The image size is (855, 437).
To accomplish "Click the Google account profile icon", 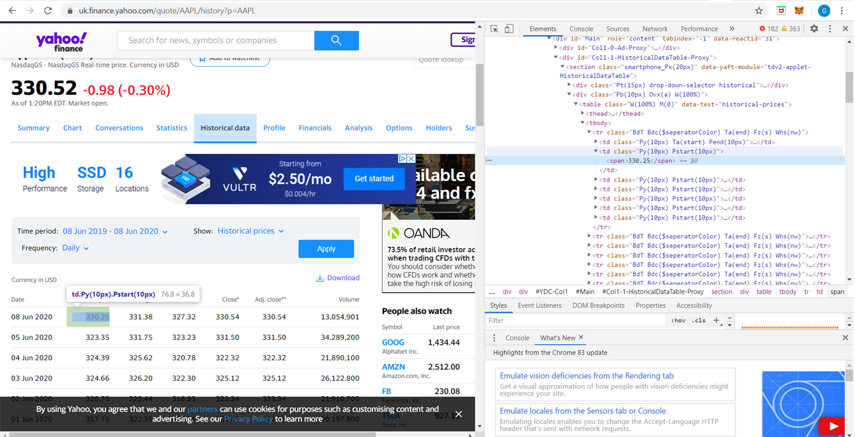I will (825, 10).
